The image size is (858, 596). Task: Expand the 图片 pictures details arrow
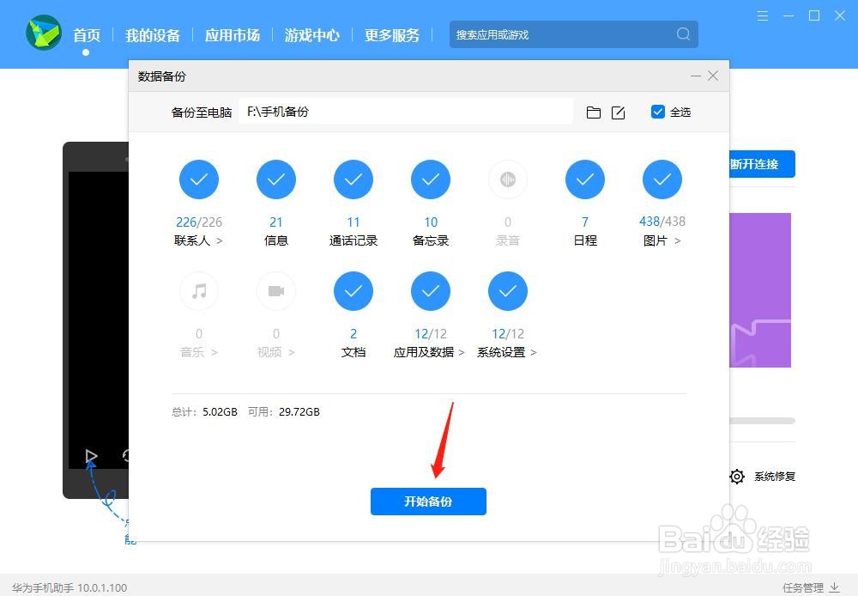point(678,240)
